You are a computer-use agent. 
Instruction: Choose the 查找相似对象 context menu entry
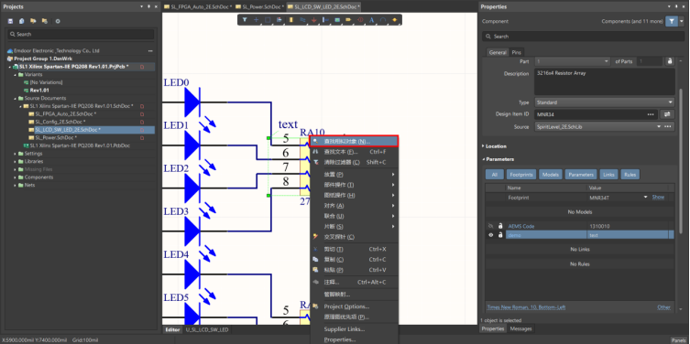(x=354, y=141)
